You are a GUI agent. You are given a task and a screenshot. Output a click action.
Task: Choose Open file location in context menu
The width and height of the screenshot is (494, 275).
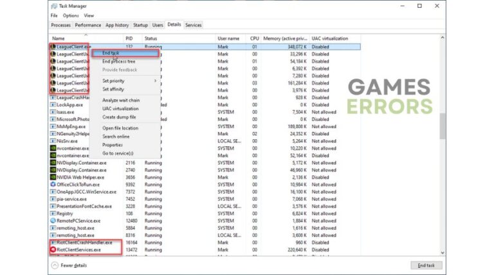point(120,128)
